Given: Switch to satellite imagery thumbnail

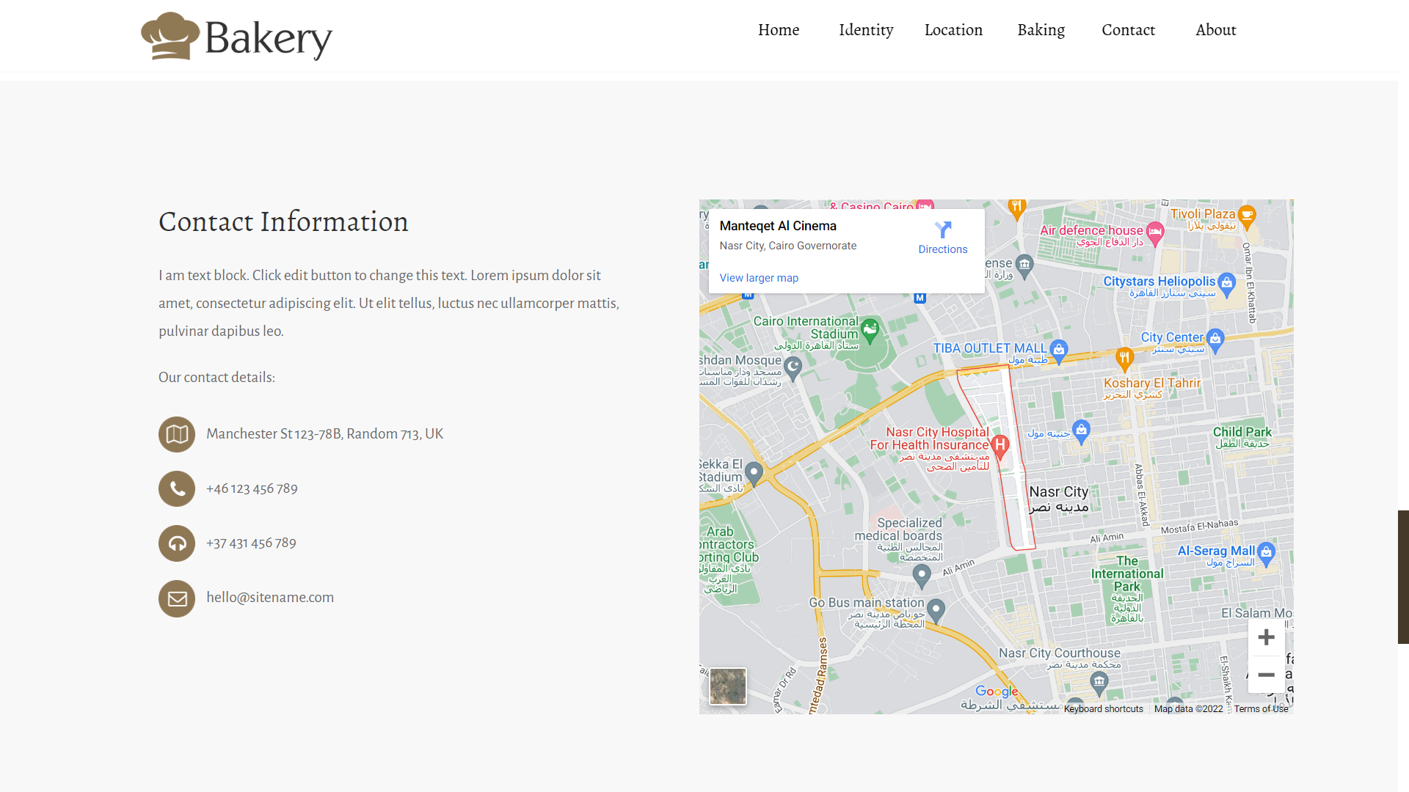Looking at the screenshot, I should tap(728, 686).
